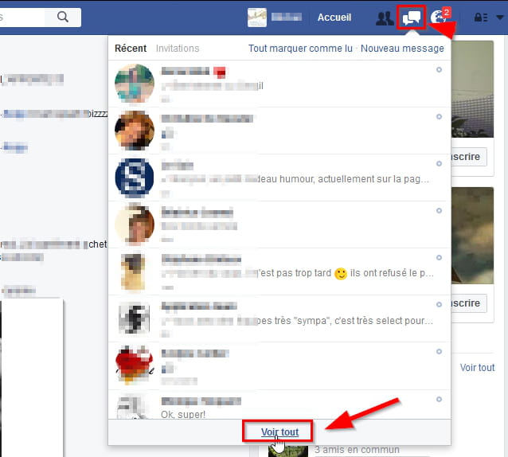Screen dimensions: 508x457
Task: Toggle read circle on 'Ok, super!' conversation
Action: [439, 400]
